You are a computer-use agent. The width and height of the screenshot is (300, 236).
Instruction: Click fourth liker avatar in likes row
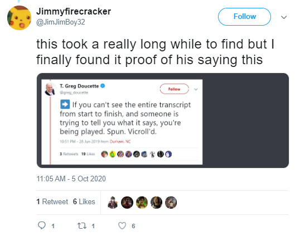[x=156, y=203]
